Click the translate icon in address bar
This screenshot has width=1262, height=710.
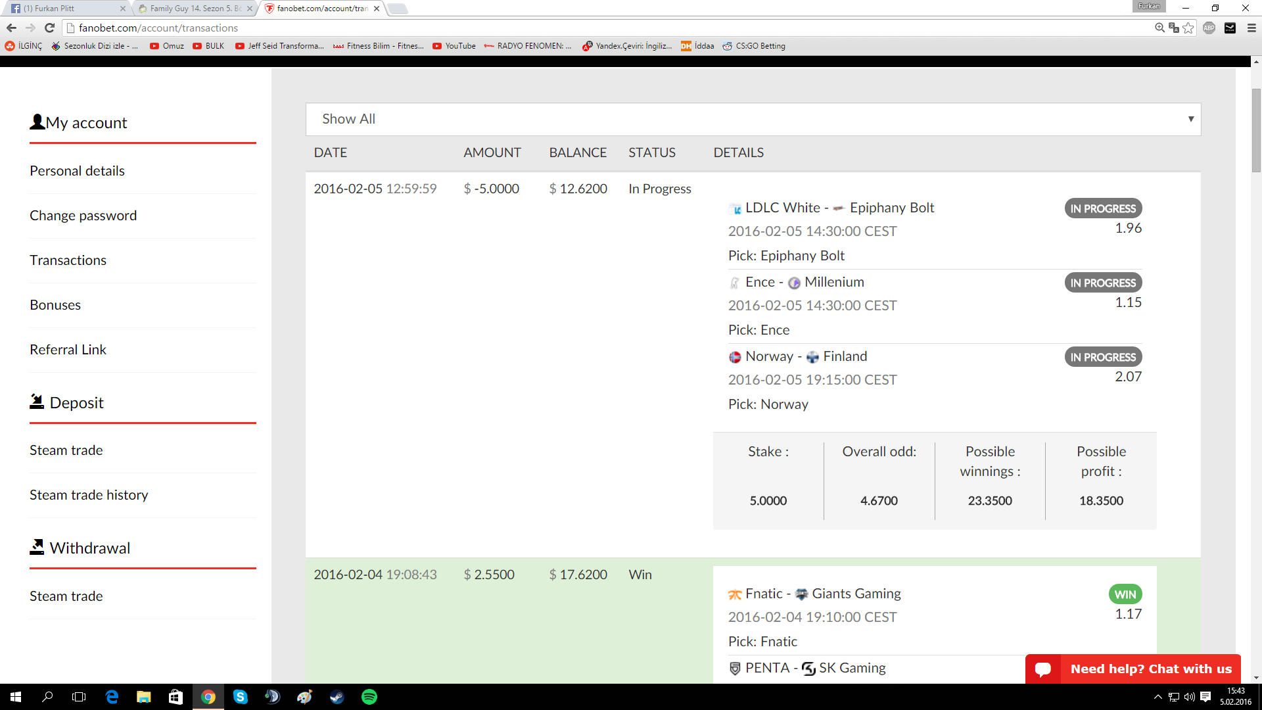[x=1173, y=28]
